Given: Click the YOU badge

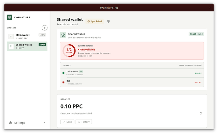Looking at the screenshot, I should pyautogui.click(x=81, y=72).
